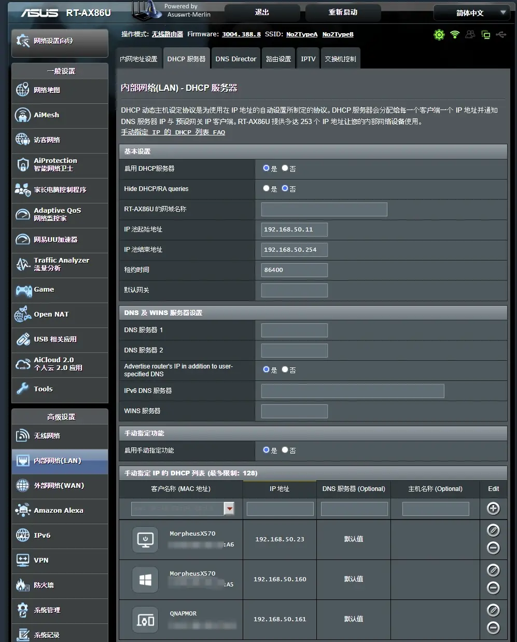The height and width of the screenshot is (642, 517).
Task: Click the firmware version 3004.388.8 link
Action: click(241, 34)
